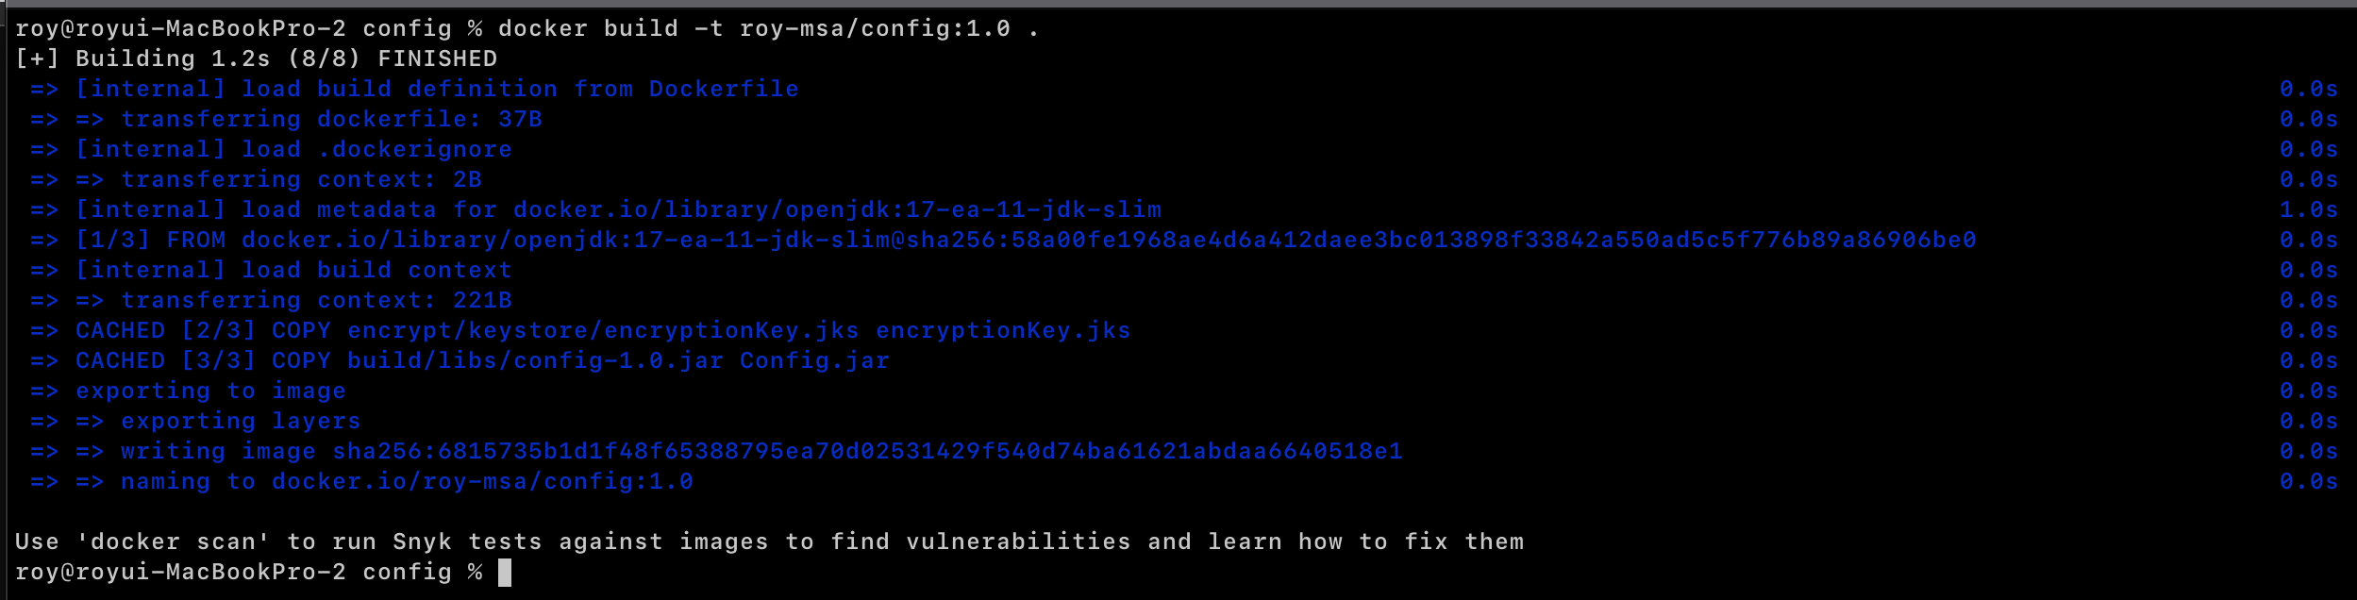This screenshot has width=2357, height=600.
Task: Click the 'load metadata for docker.io' line
Action: (618, 209)
